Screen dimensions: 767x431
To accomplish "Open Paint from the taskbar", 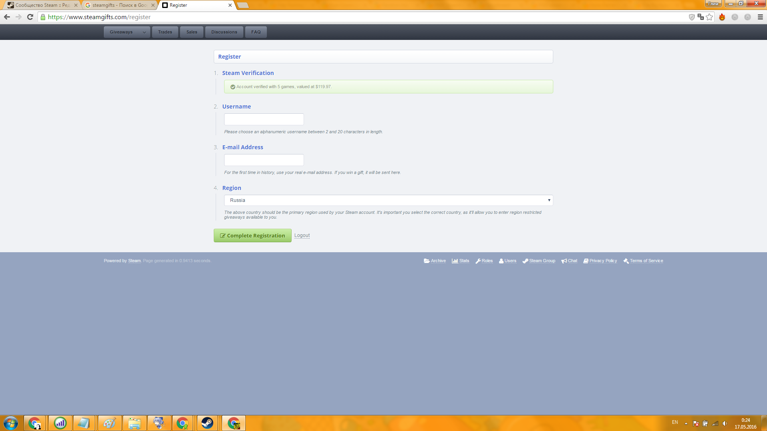I will tap(109, 423).
